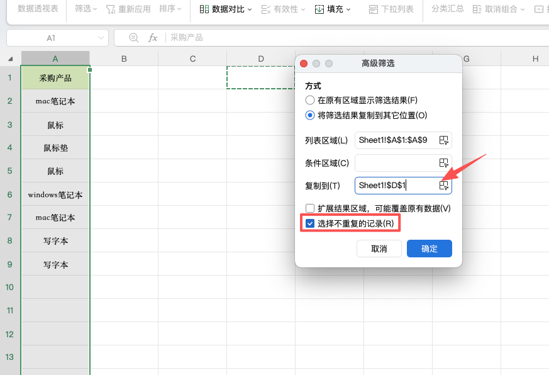
Task: Open the 填充 dropdown arrow
Action: [x=348, y=9]
